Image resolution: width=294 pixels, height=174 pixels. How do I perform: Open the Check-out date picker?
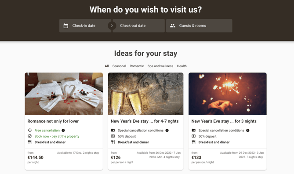coord(139,25)
